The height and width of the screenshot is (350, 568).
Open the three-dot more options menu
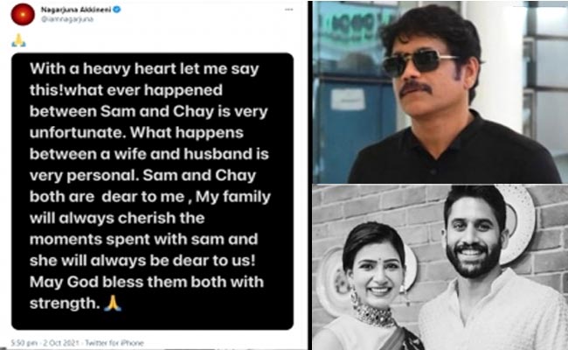(288, 10)
